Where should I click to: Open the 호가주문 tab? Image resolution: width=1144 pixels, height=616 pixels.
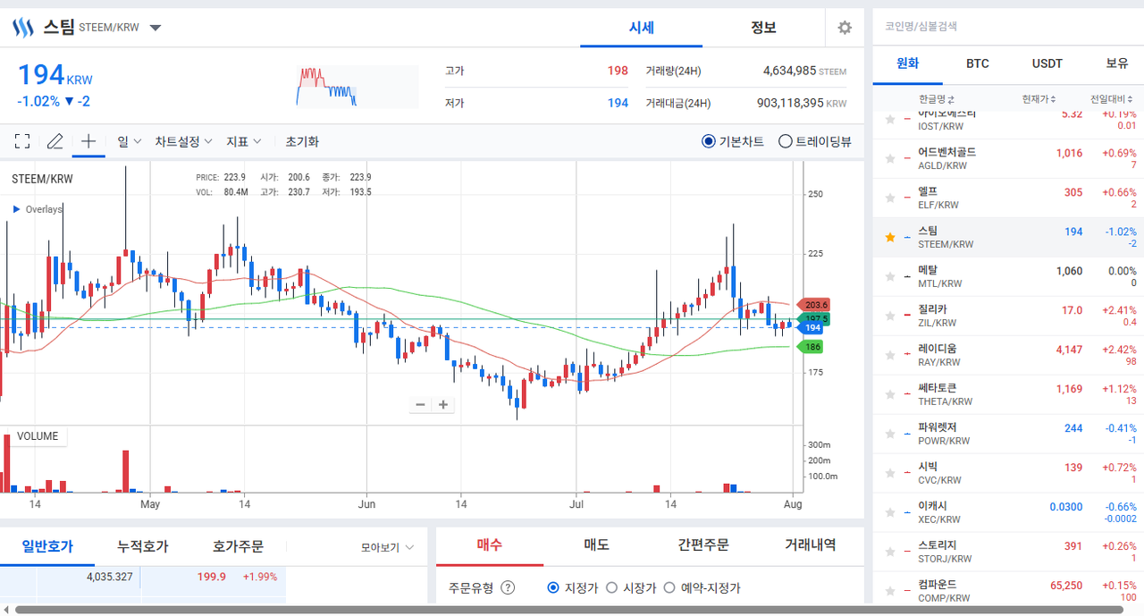coord(238,546)
